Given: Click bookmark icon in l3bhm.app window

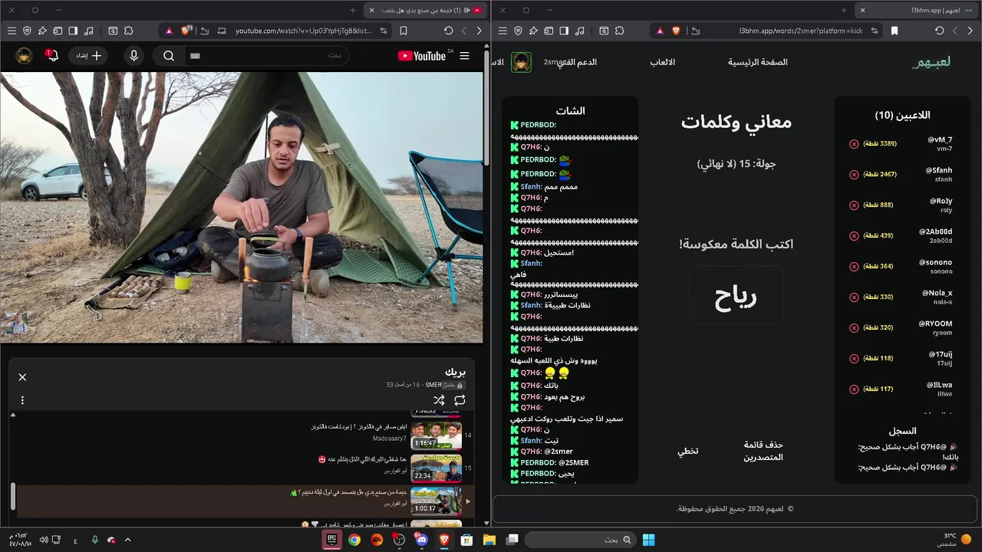Looking at the screenshot, I should pyautogui.click(x=895, y=31).
